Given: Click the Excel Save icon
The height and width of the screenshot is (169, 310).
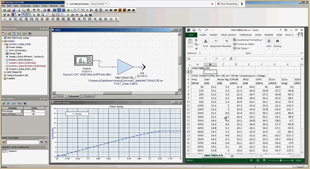Looking at the screenshot, I should pos(194,30).
